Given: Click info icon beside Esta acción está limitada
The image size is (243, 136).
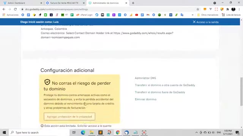Looking at the screenshot, I should pos(42,126).
